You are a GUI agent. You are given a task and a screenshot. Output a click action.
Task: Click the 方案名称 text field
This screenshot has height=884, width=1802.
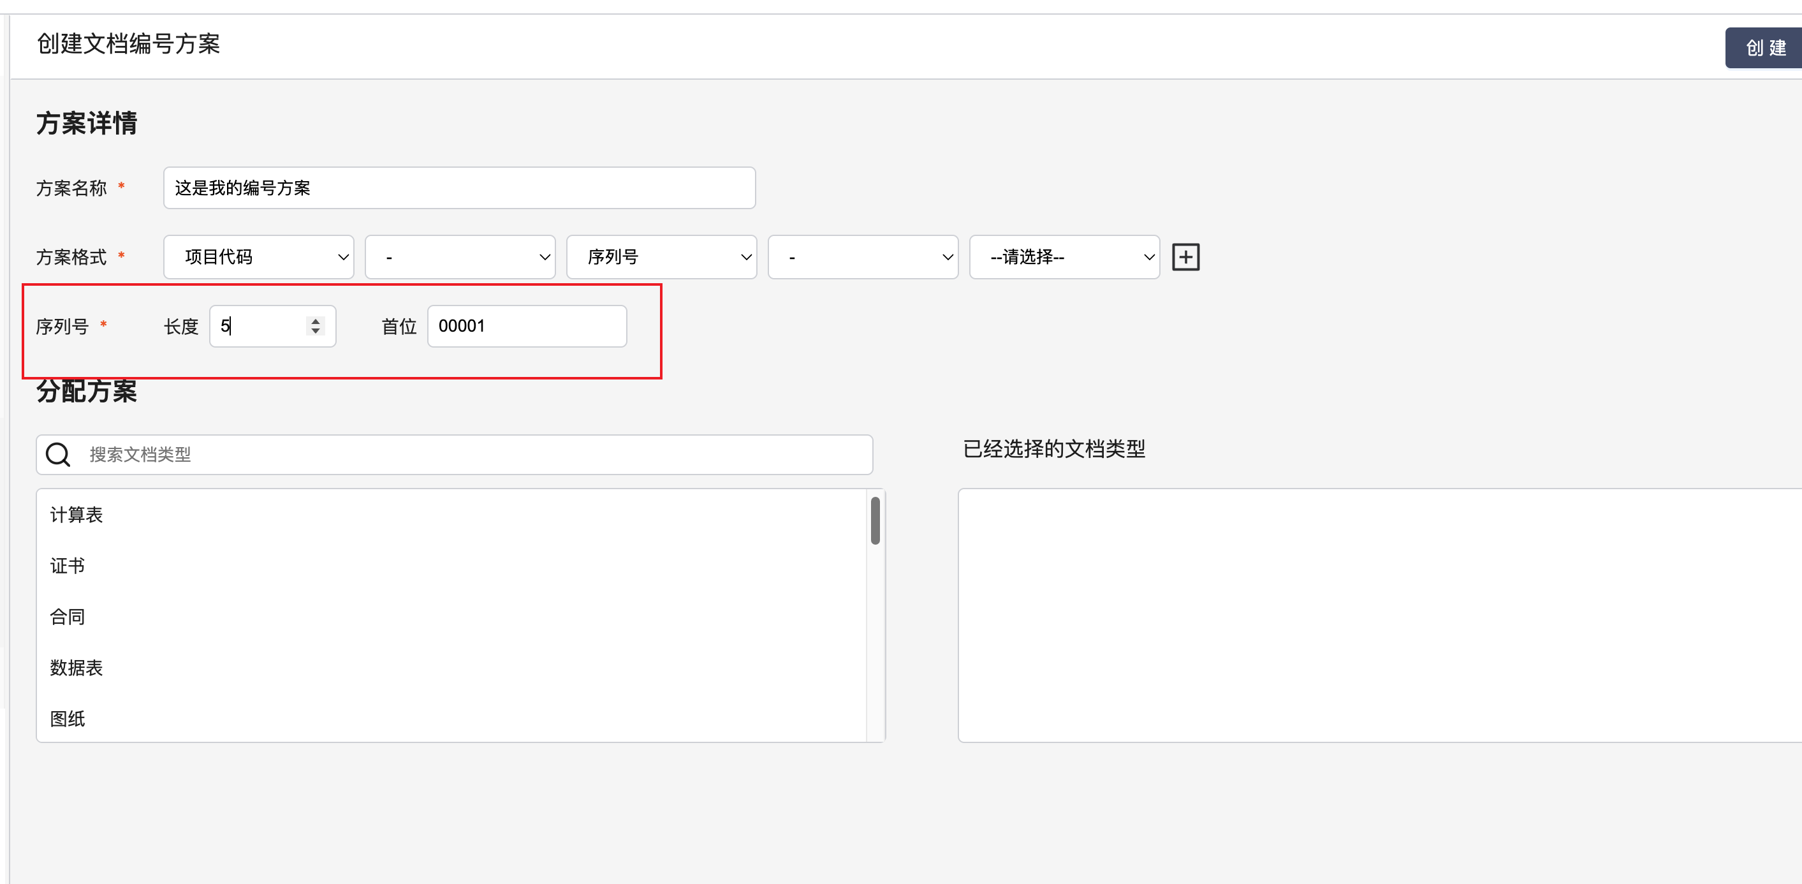coord(459,188)
